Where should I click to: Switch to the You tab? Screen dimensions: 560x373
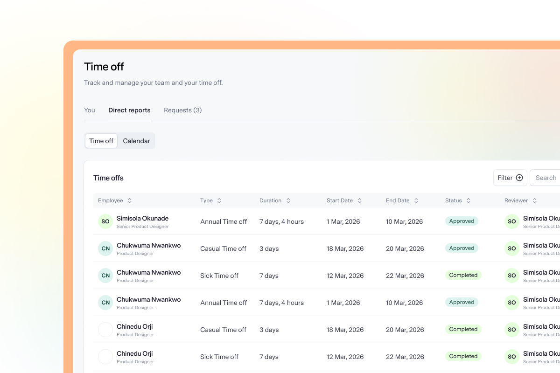(90, 111)
